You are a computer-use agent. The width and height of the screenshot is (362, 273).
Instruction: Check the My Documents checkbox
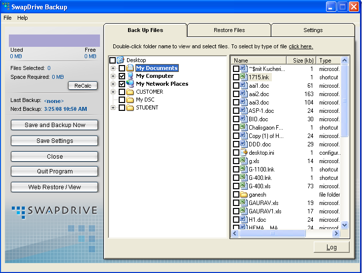122,68
